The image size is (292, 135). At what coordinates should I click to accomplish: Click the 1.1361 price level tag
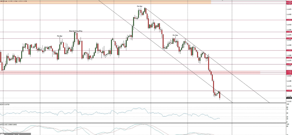pyautogui.click(x=289, y=38)
